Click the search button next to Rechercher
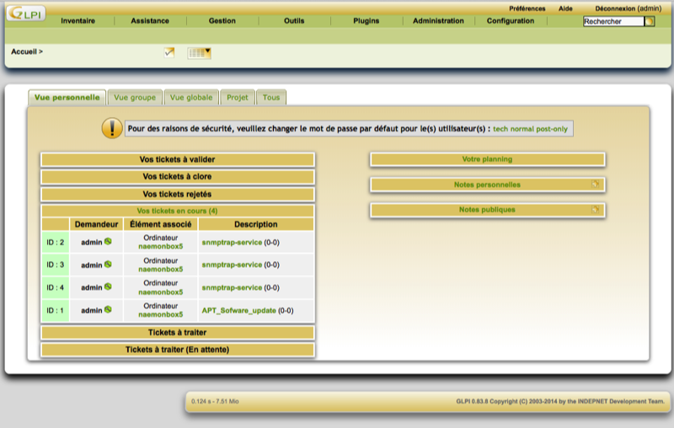The image size is (674, 428). tap(650, 21)
